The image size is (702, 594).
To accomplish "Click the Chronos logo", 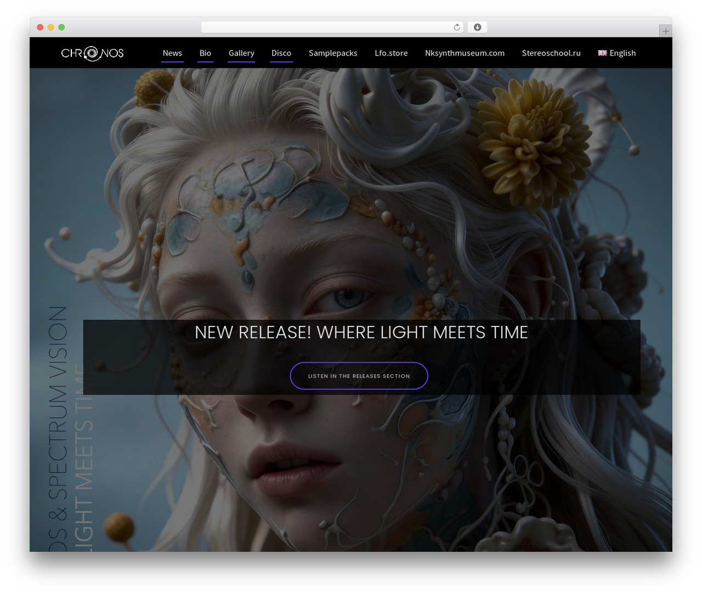I will [x=92, y=53].
